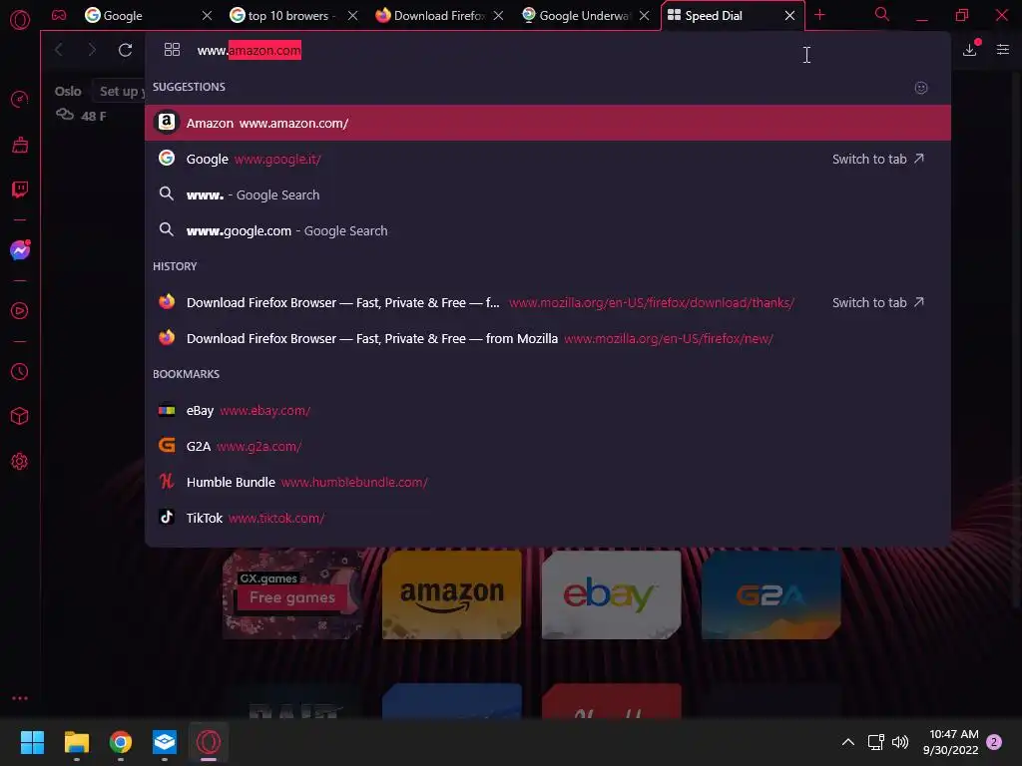Open the Opera menu logo button

click(20, 20)
